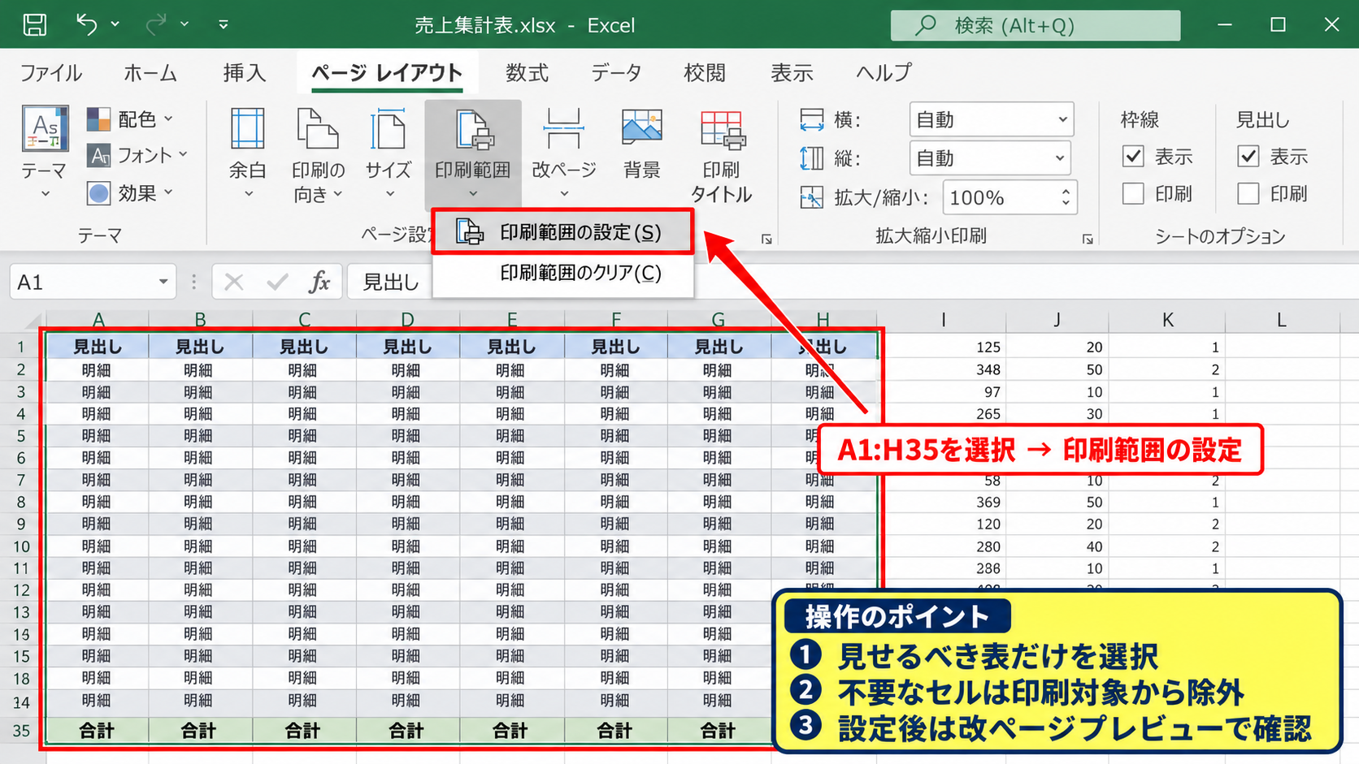The image size is (1359, 764).
Task: Click the Name Box showing A1
Action: [92, 282]
